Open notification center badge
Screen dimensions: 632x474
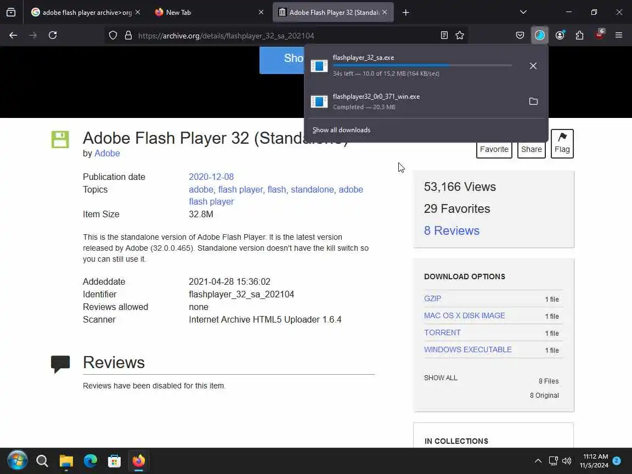tap(616, 461)
